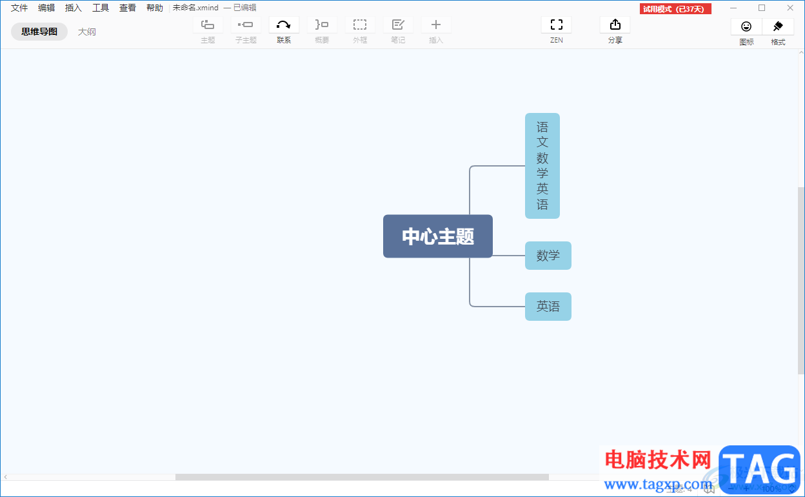Select the 中心主题 central topic

pos(438,236)
